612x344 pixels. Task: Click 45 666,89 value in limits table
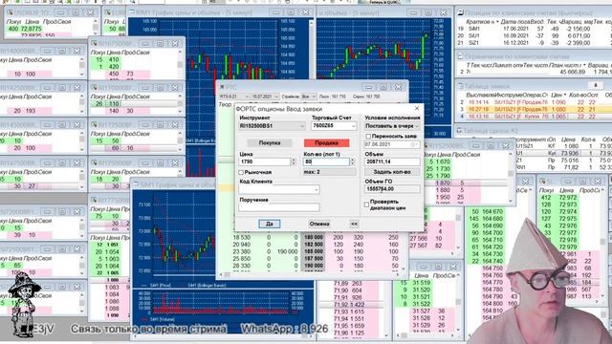[x=572, y=72]
